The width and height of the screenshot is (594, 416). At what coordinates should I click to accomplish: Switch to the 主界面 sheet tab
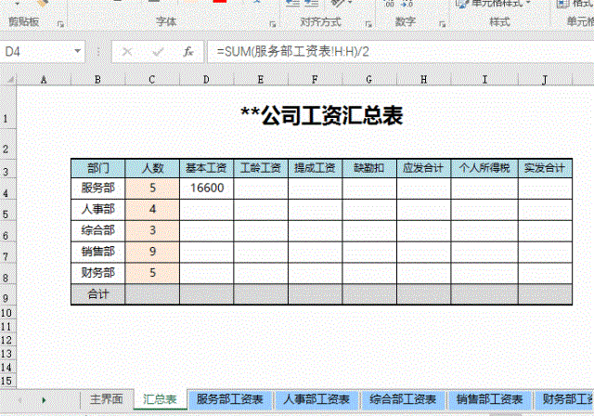click(x=107, y=399)
